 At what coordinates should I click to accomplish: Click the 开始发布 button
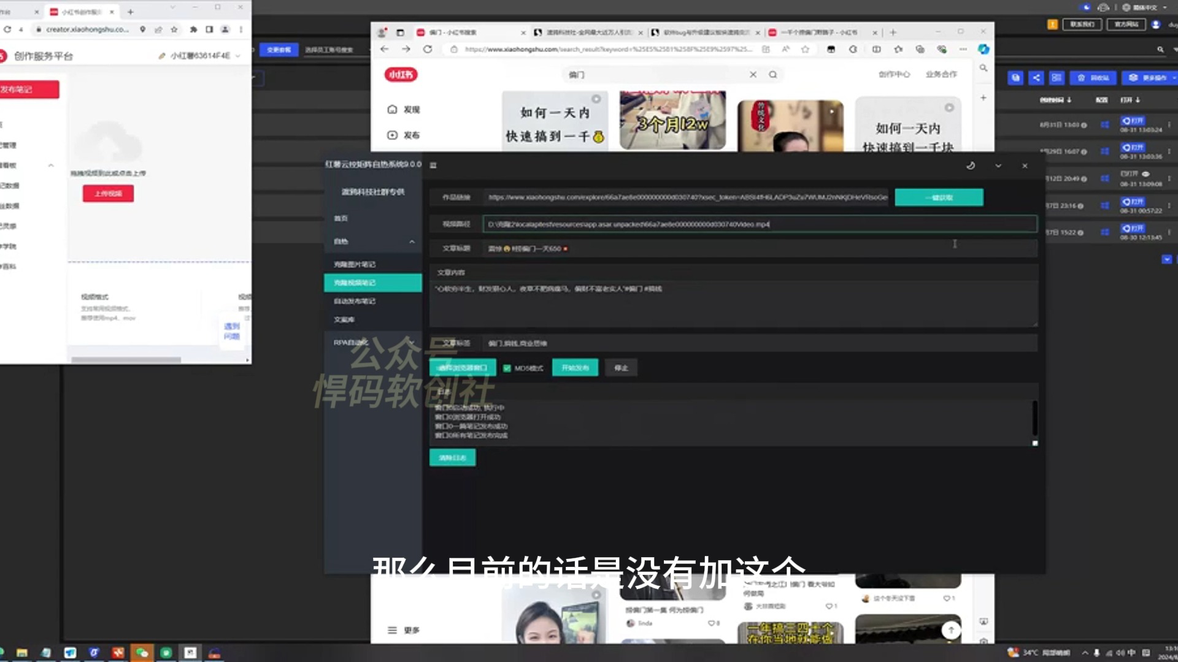pos(574,368)
